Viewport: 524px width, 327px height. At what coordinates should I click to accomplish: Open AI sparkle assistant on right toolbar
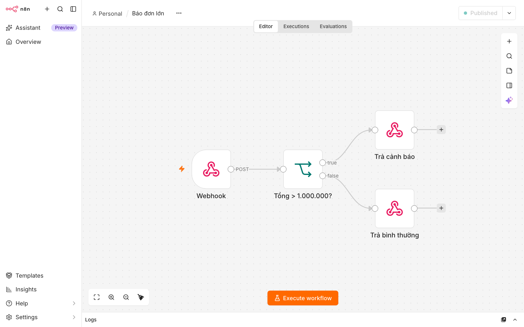tap(509, 100)
